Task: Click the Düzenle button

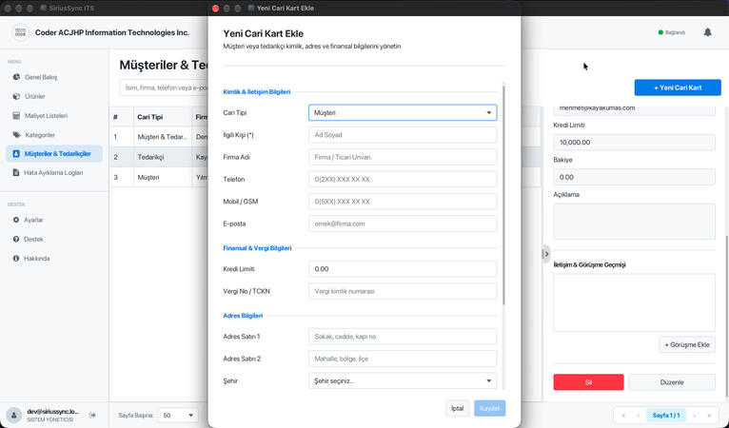Action: (672, 382)
